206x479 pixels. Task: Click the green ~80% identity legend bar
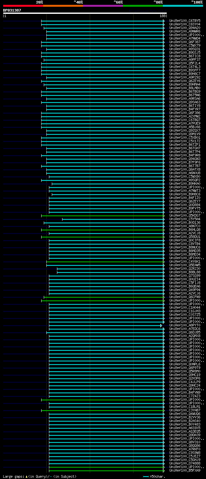[x=143, y=6]
